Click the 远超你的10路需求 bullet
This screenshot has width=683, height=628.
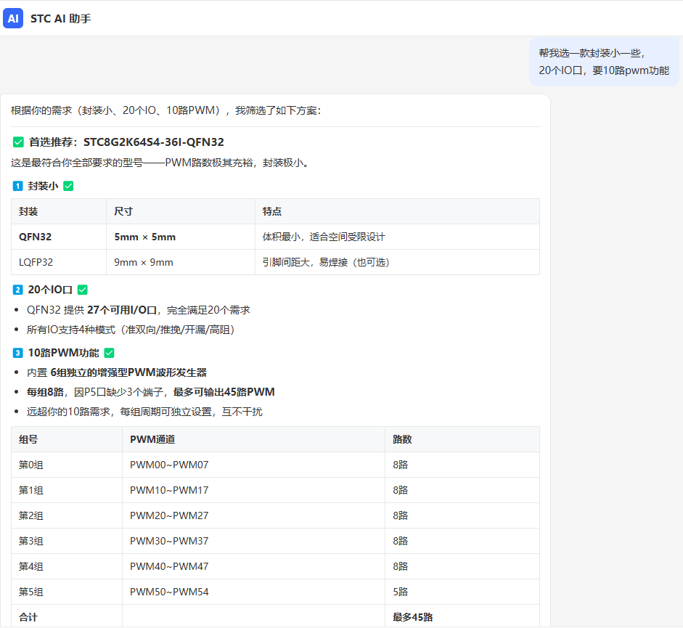click(x=144, y=412)
